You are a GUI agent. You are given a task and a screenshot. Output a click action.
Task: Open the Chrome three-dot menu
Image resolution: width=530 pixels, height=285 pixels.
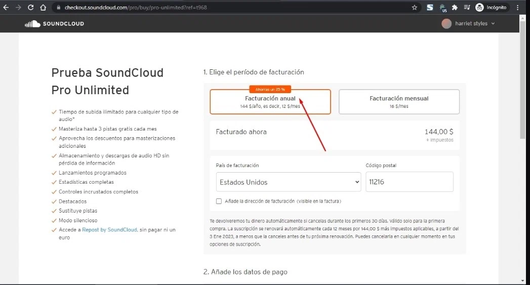517,8
